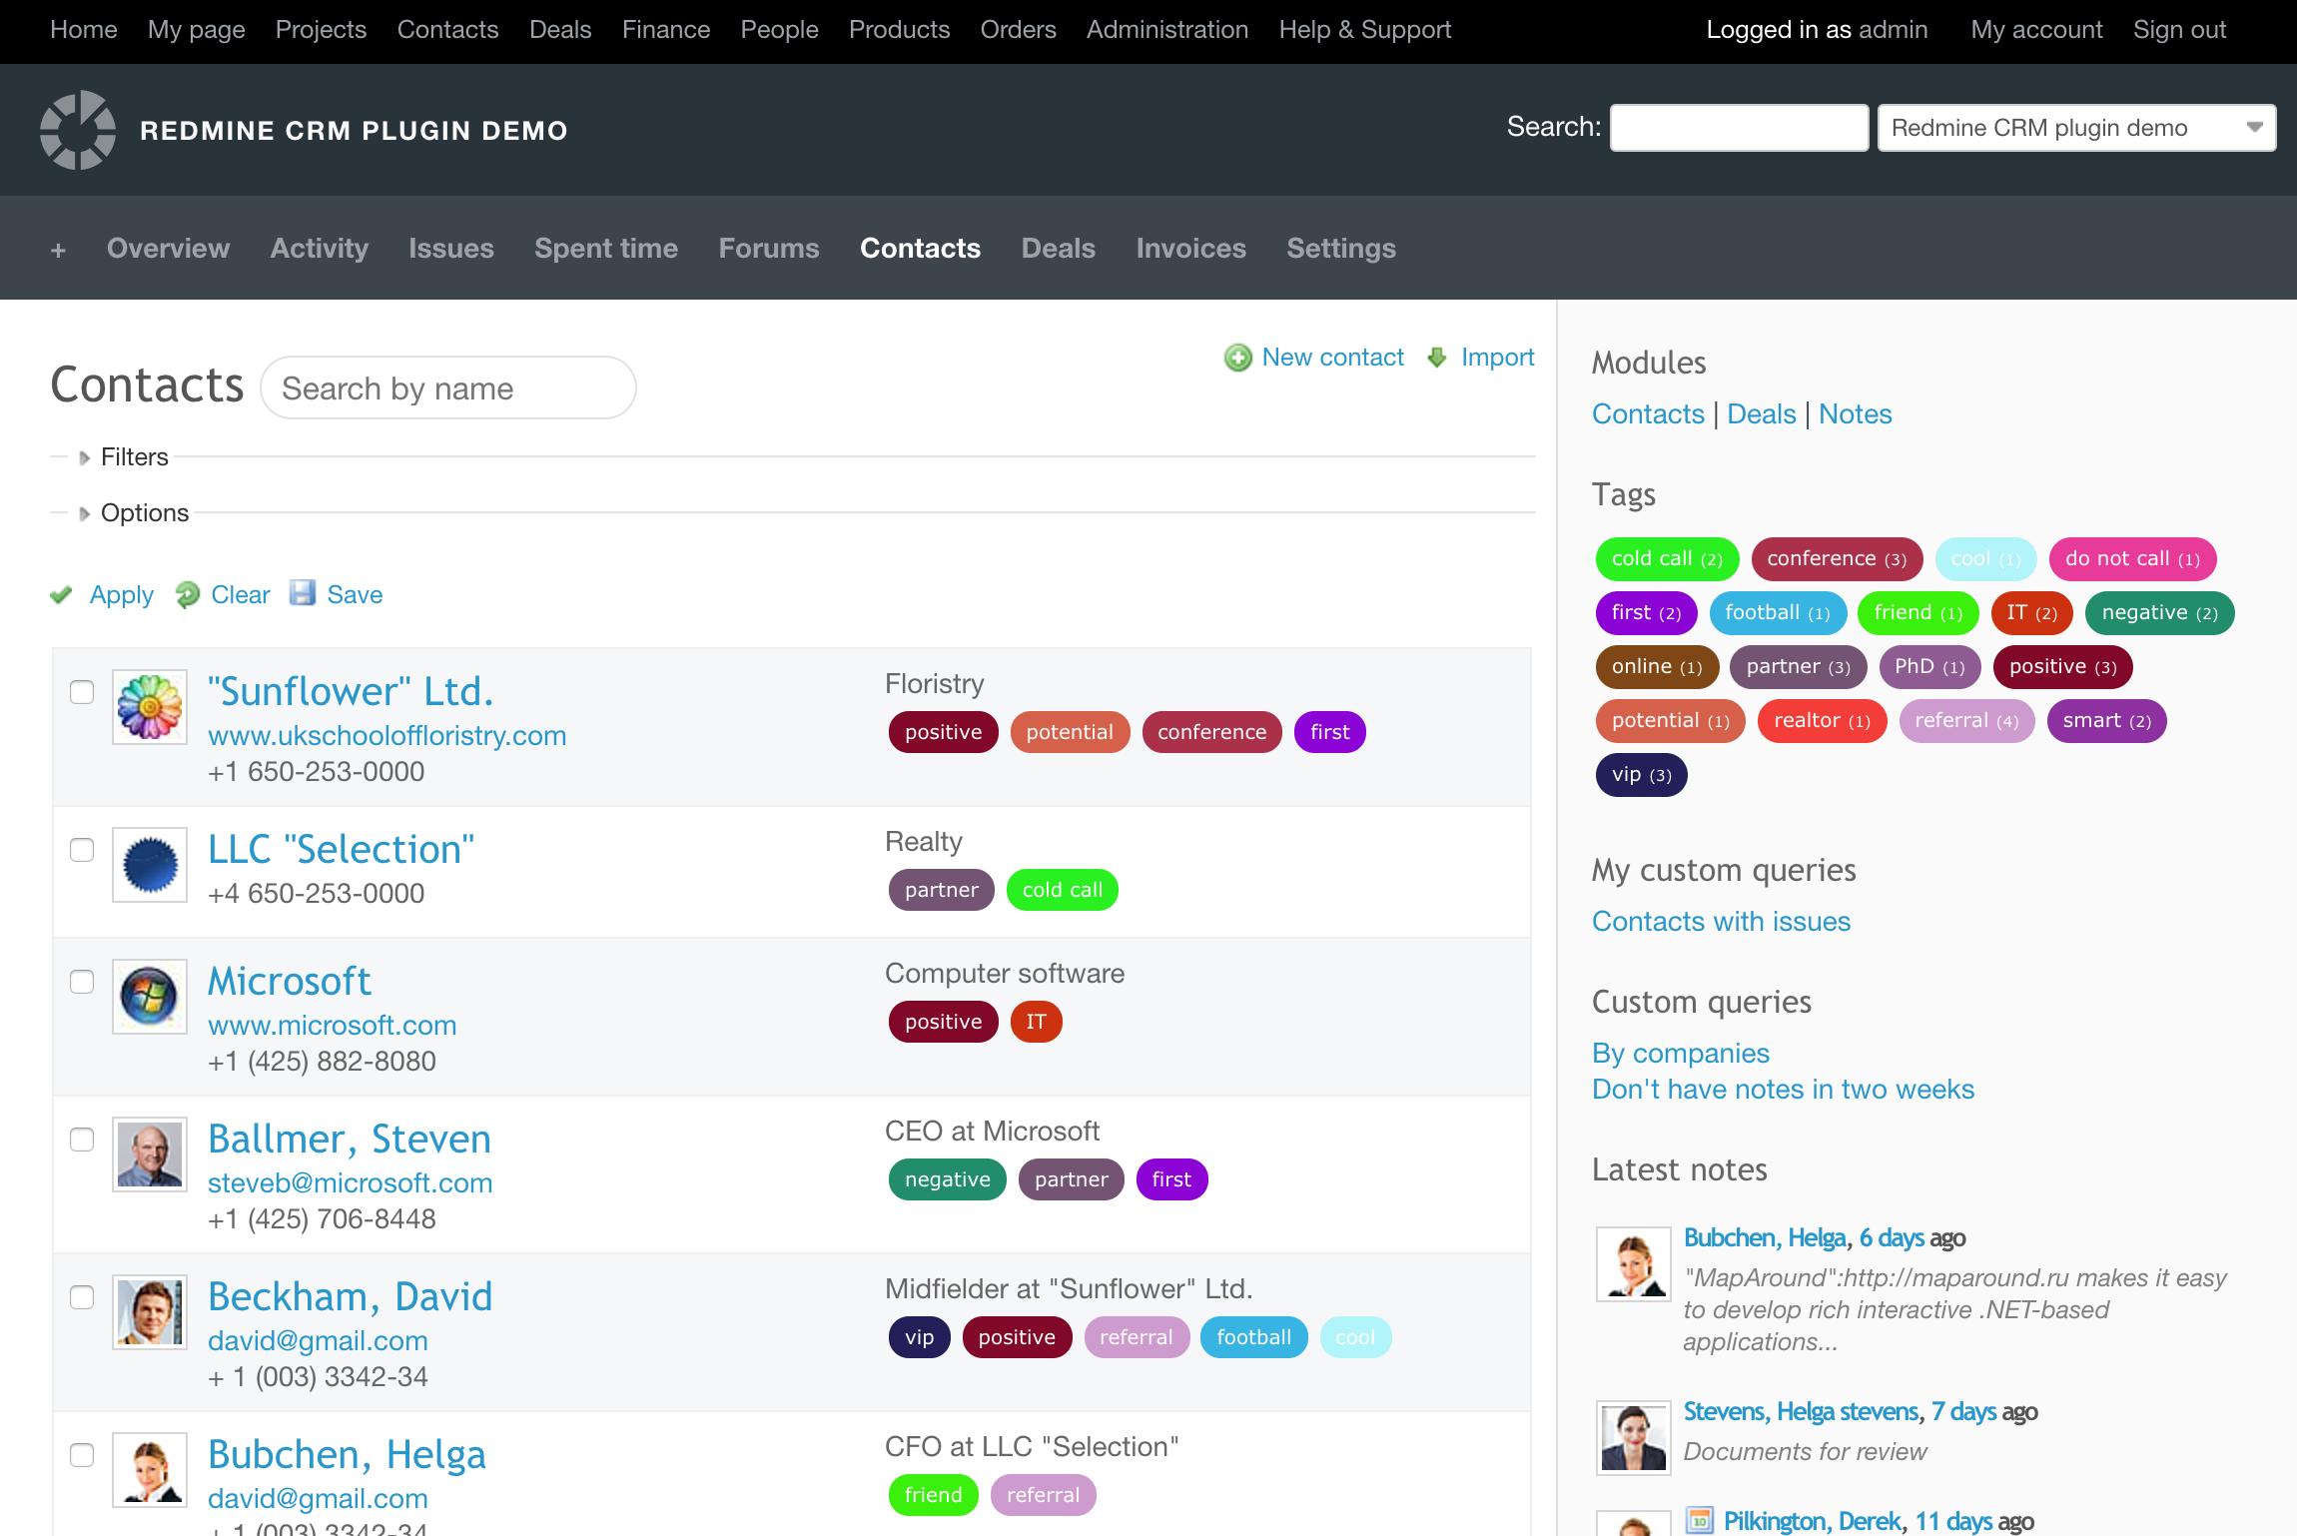Screen dimensions: 2297x1536
Task: Open the Sunflower Ltd. flower avatar
Action: point(150,707)
